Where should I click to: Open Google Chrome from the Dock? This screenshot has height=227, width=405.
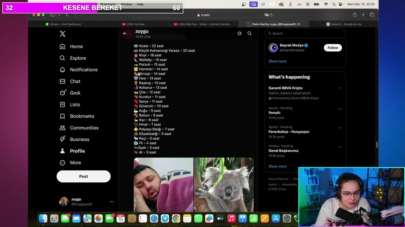tap(176, 218)
